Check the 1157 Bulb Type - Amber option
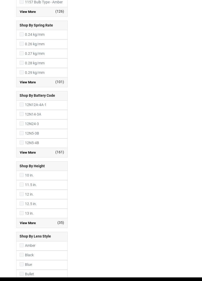Screen dimensions: 202x281 (22, 2)
